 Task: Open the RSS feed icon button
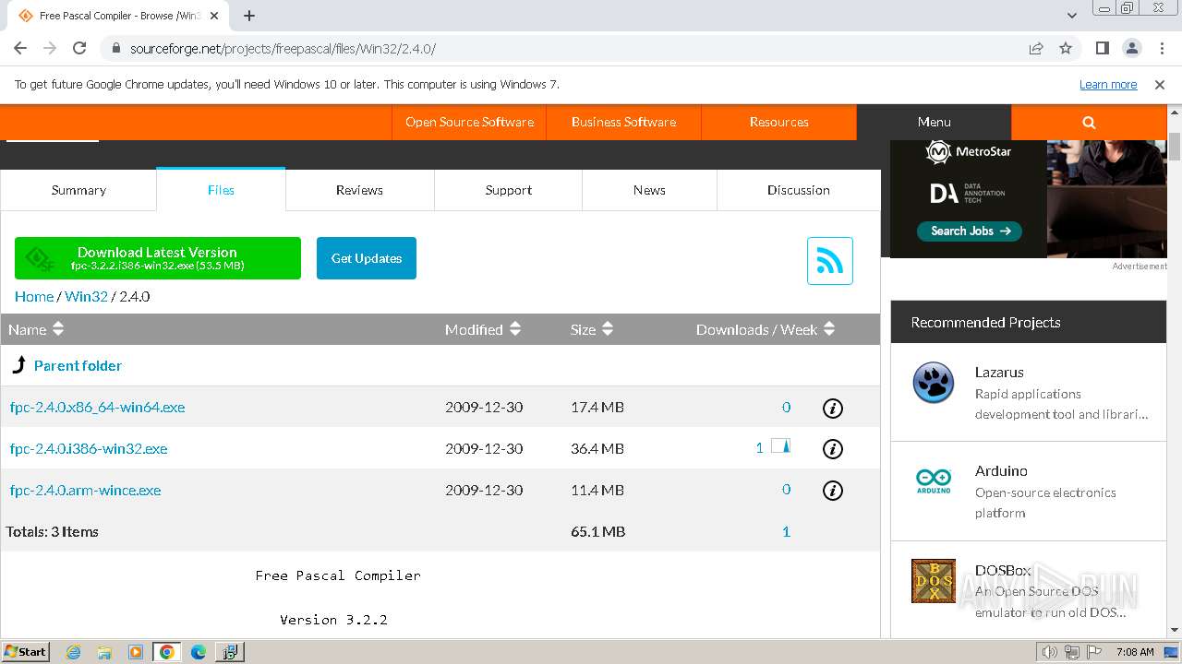pyautogui.click(x=829, y=260)
